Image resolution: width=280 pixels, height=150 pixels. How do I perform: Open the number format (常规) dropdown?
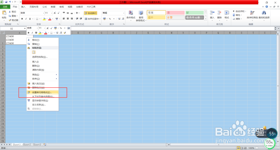tap(123, 13)
